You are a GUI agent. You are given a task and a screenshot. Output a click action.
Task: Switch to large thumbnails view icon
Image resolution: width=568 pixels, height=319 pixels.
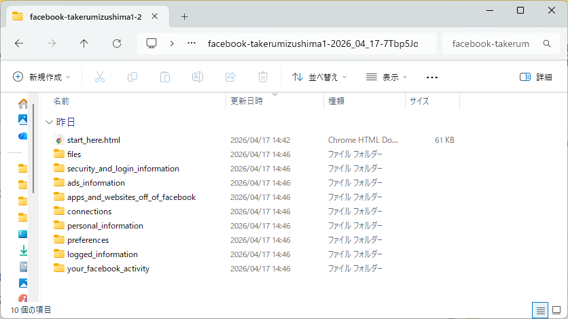pos(556,310)
